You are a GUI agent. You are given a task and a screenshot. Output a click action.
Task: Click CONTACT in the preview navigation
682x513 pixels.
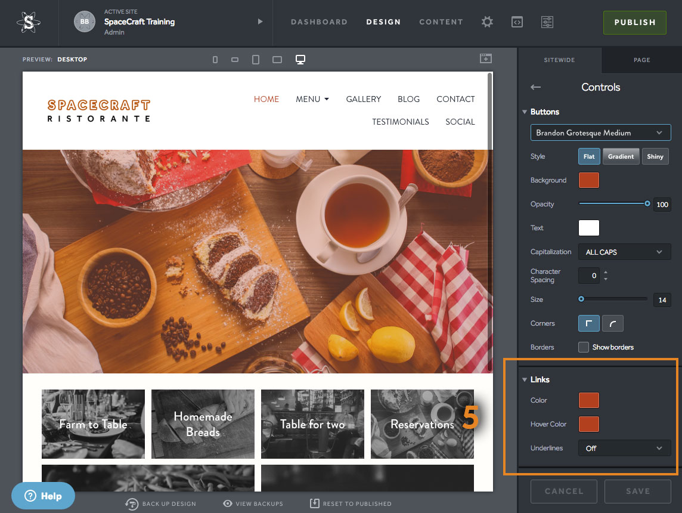click(x=455, y=99)
